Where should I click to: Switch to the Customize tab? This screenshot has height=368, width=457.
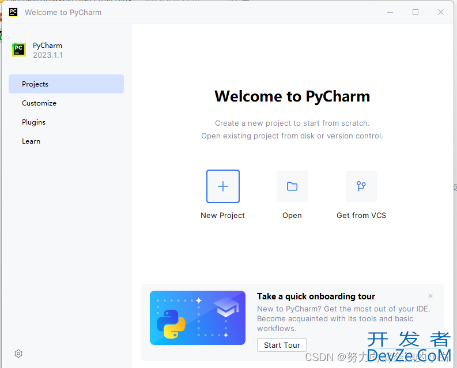click(66, 103)
